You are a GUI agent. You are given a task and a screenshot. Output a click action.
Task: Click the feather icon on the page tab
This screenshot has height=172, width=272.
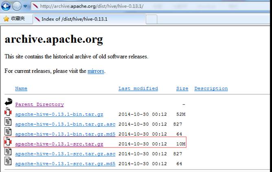click(x=37, y=19)
